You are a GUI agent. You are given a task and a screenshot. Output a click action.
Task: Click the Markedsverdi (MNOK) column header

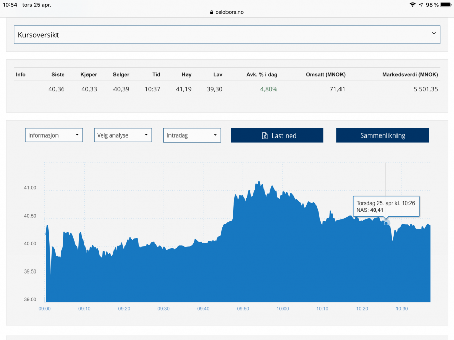click(410, 74)
